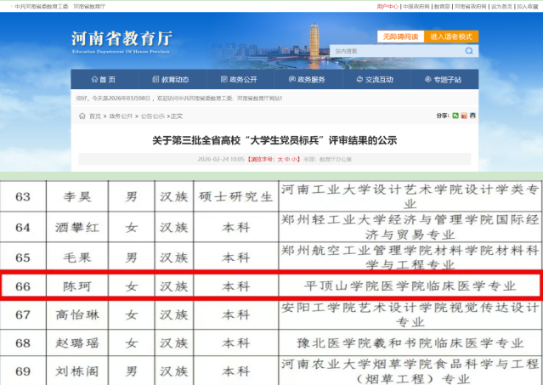Enter the 进入适老模式 senior mode
The image size is (543, 385).
451,37
